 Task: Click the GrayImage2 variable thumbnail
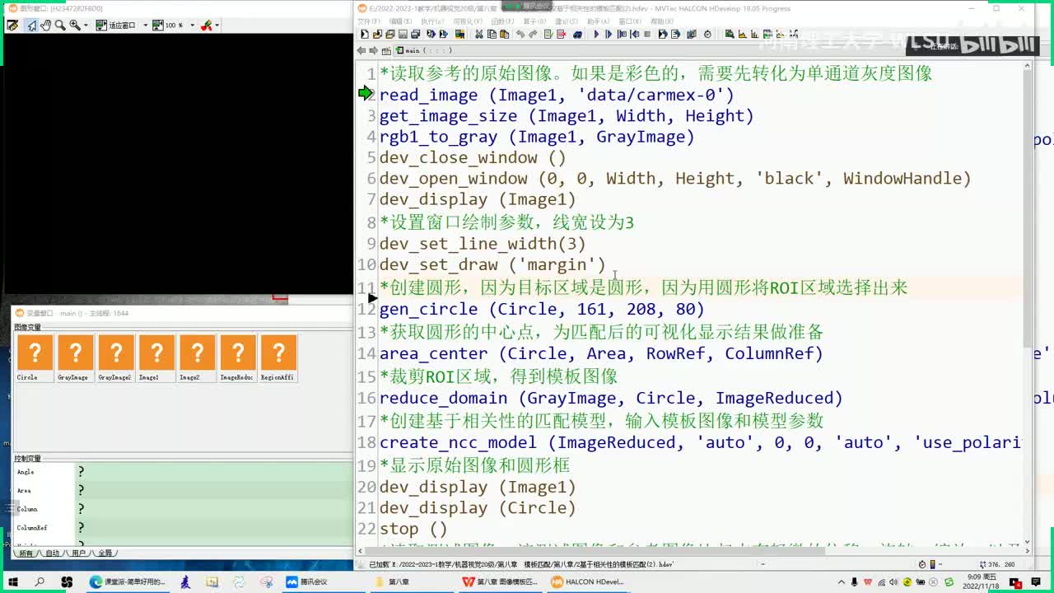tap(115, 358)
